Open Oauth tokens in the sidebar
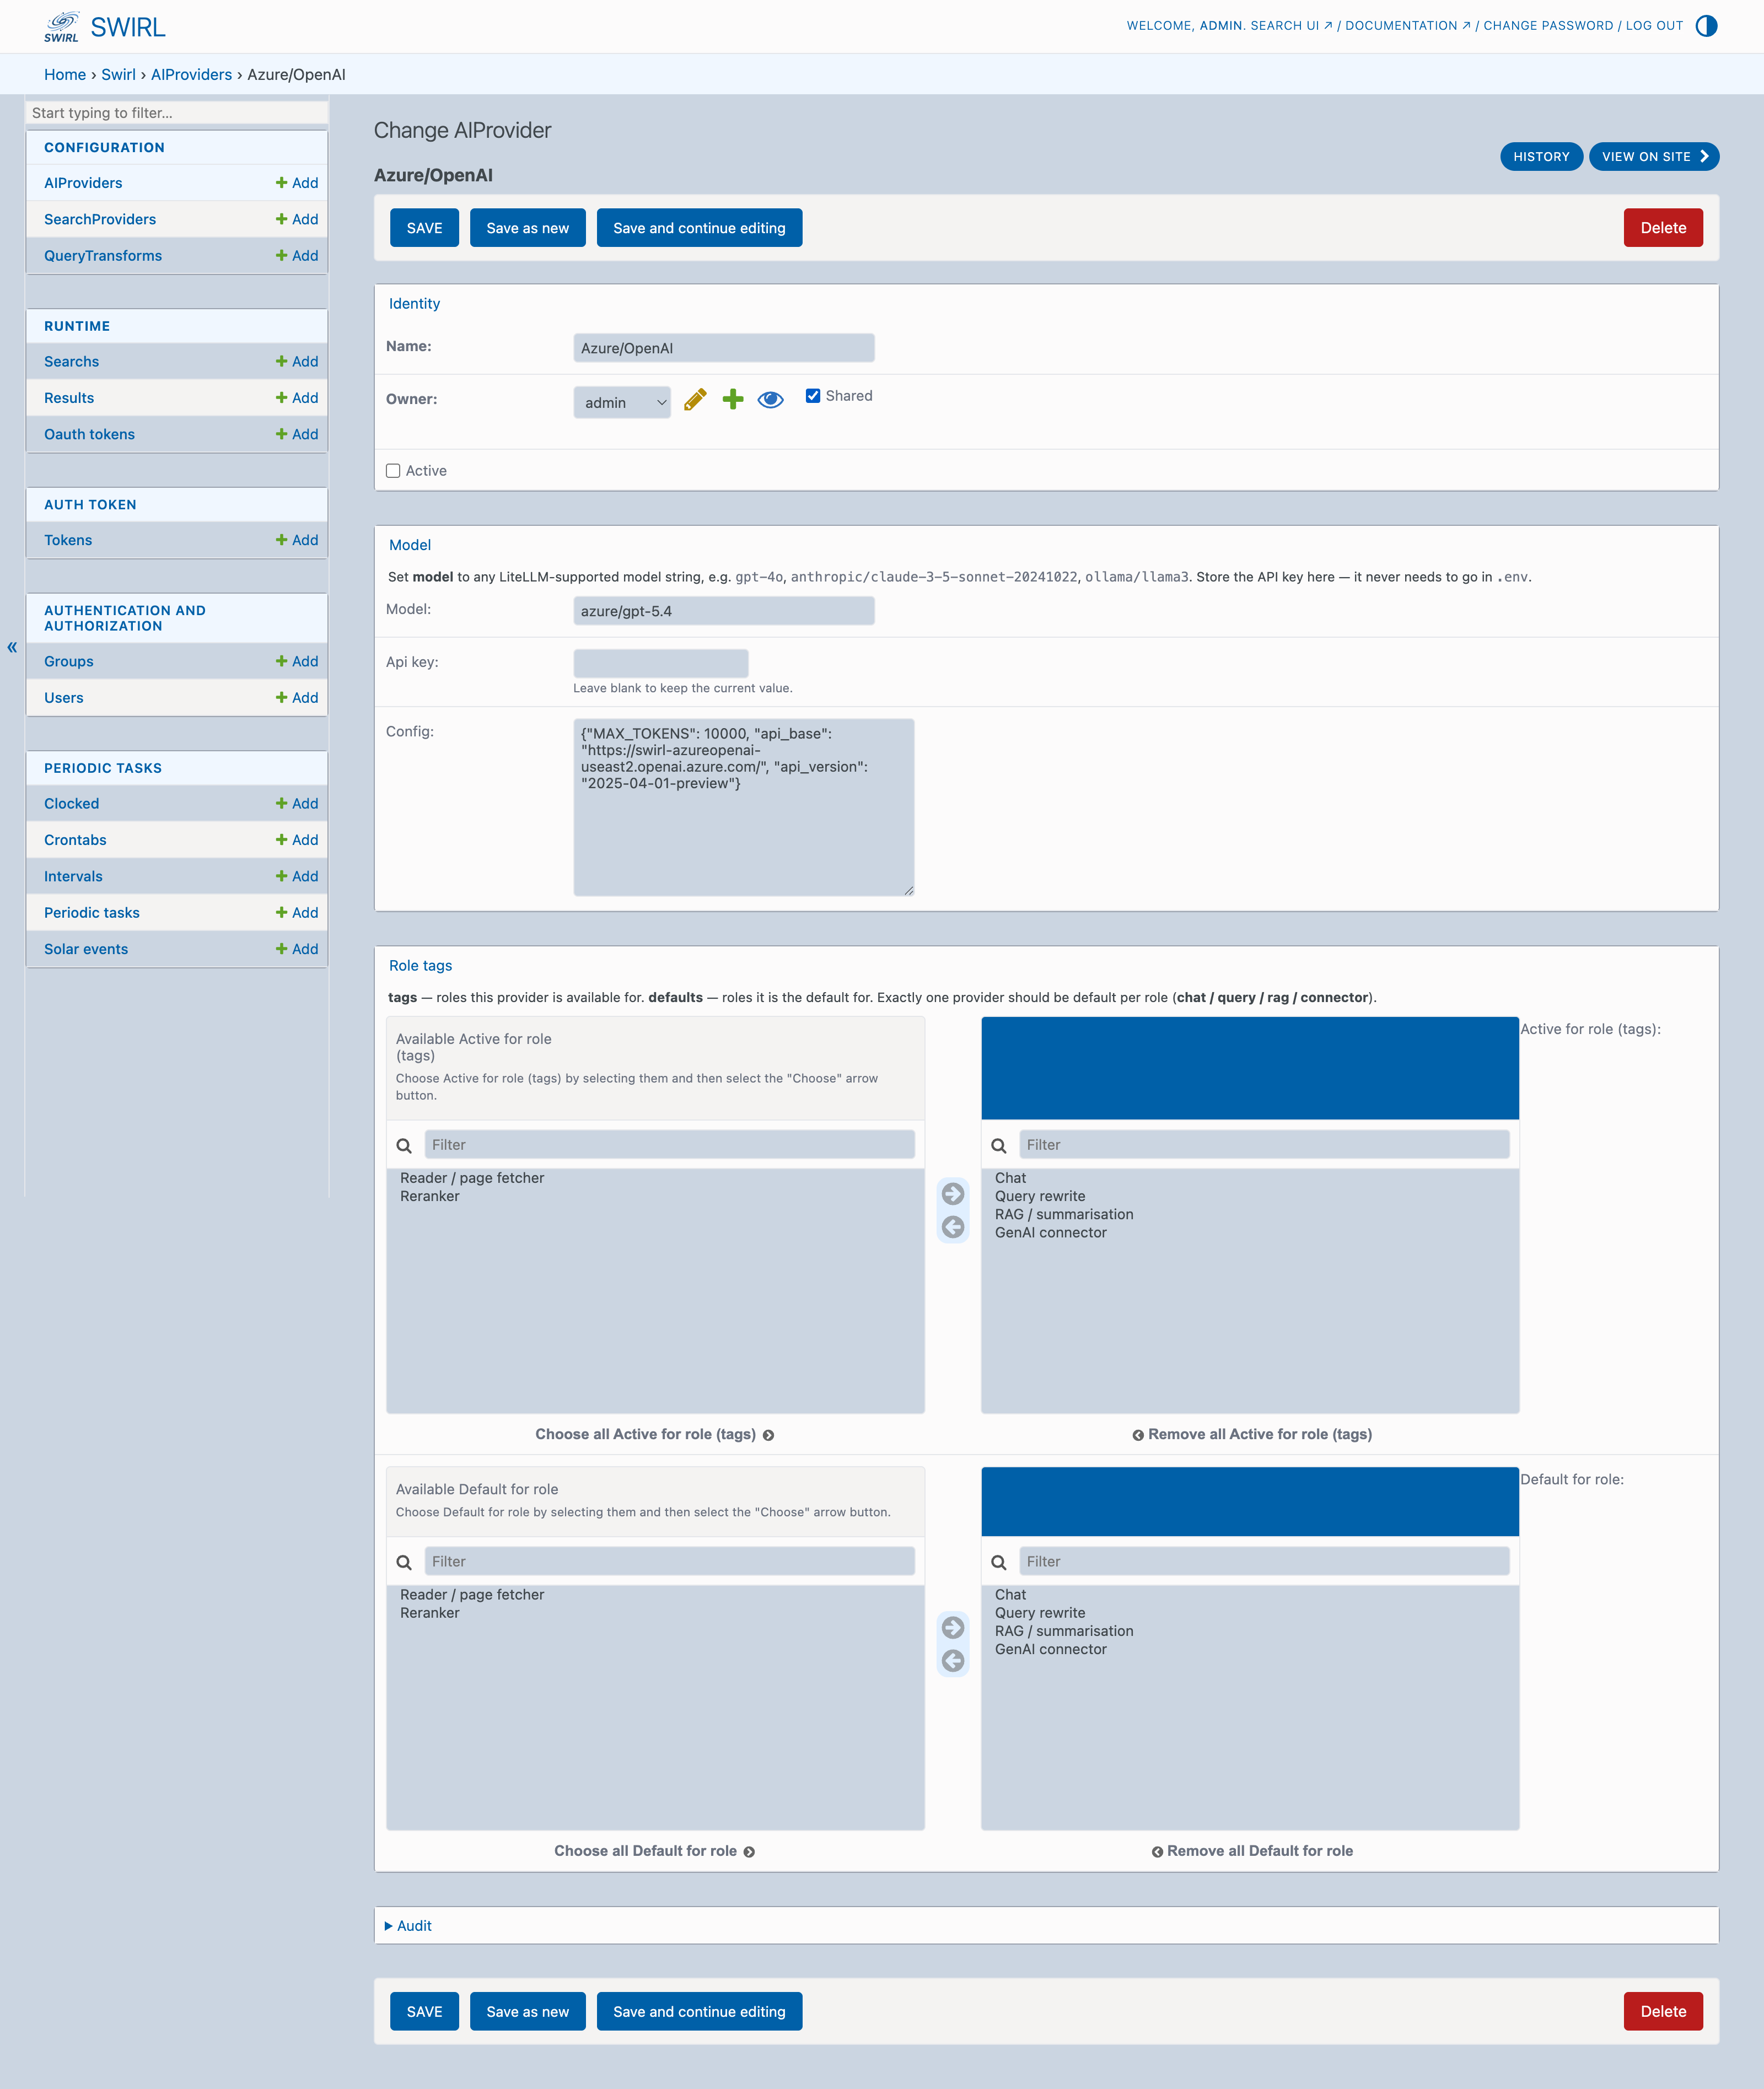This screenshot has width=1764, height=2089. 89,434
